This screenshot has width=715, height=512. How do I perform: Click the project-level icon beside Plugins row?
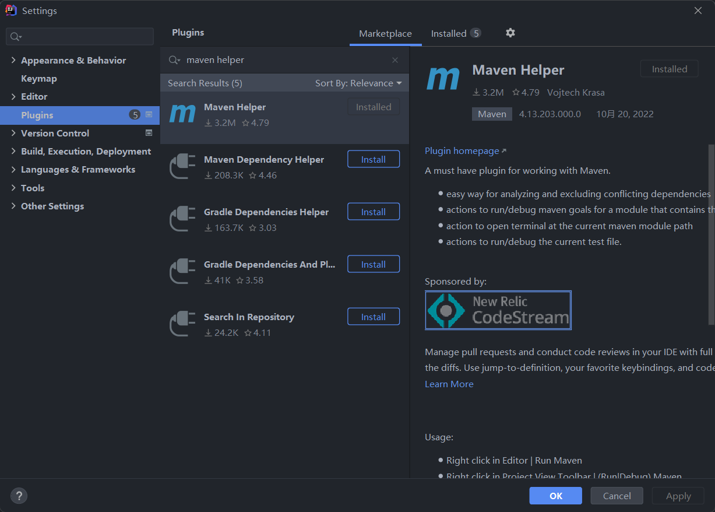149,115
